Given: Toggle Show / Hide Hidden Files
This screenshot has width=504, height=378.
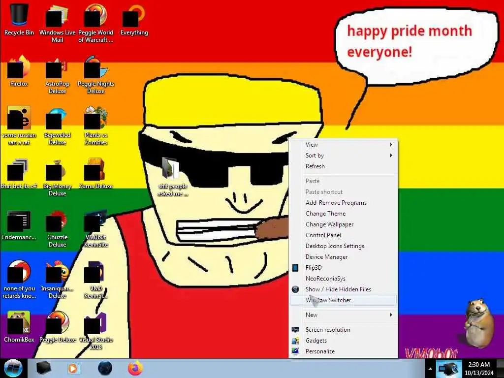Looking at the screenshot, I should click(x=344, y=289).
